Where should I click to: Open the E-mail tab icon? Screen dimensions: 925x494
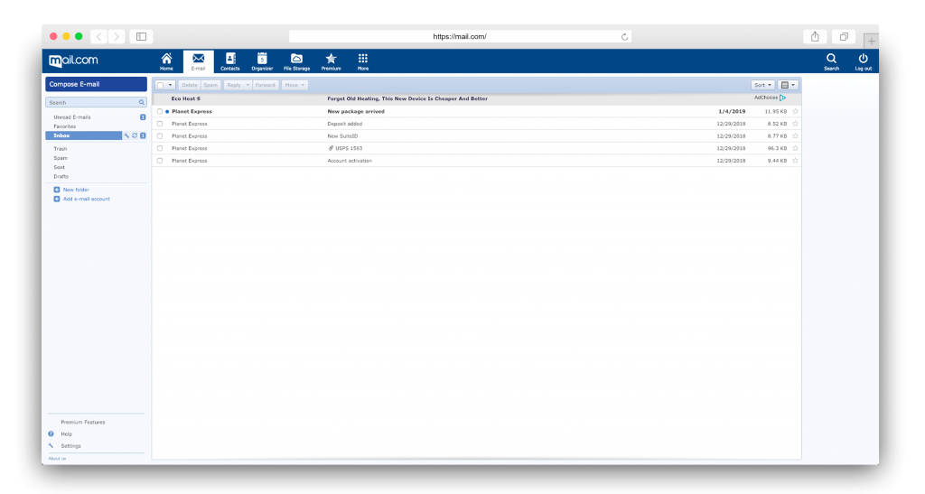[x=198, y=59]
